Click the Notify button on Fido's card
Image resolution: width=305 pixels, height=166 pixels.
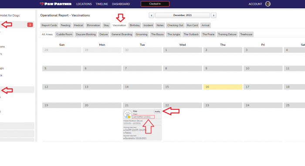[x=157, y=112]
